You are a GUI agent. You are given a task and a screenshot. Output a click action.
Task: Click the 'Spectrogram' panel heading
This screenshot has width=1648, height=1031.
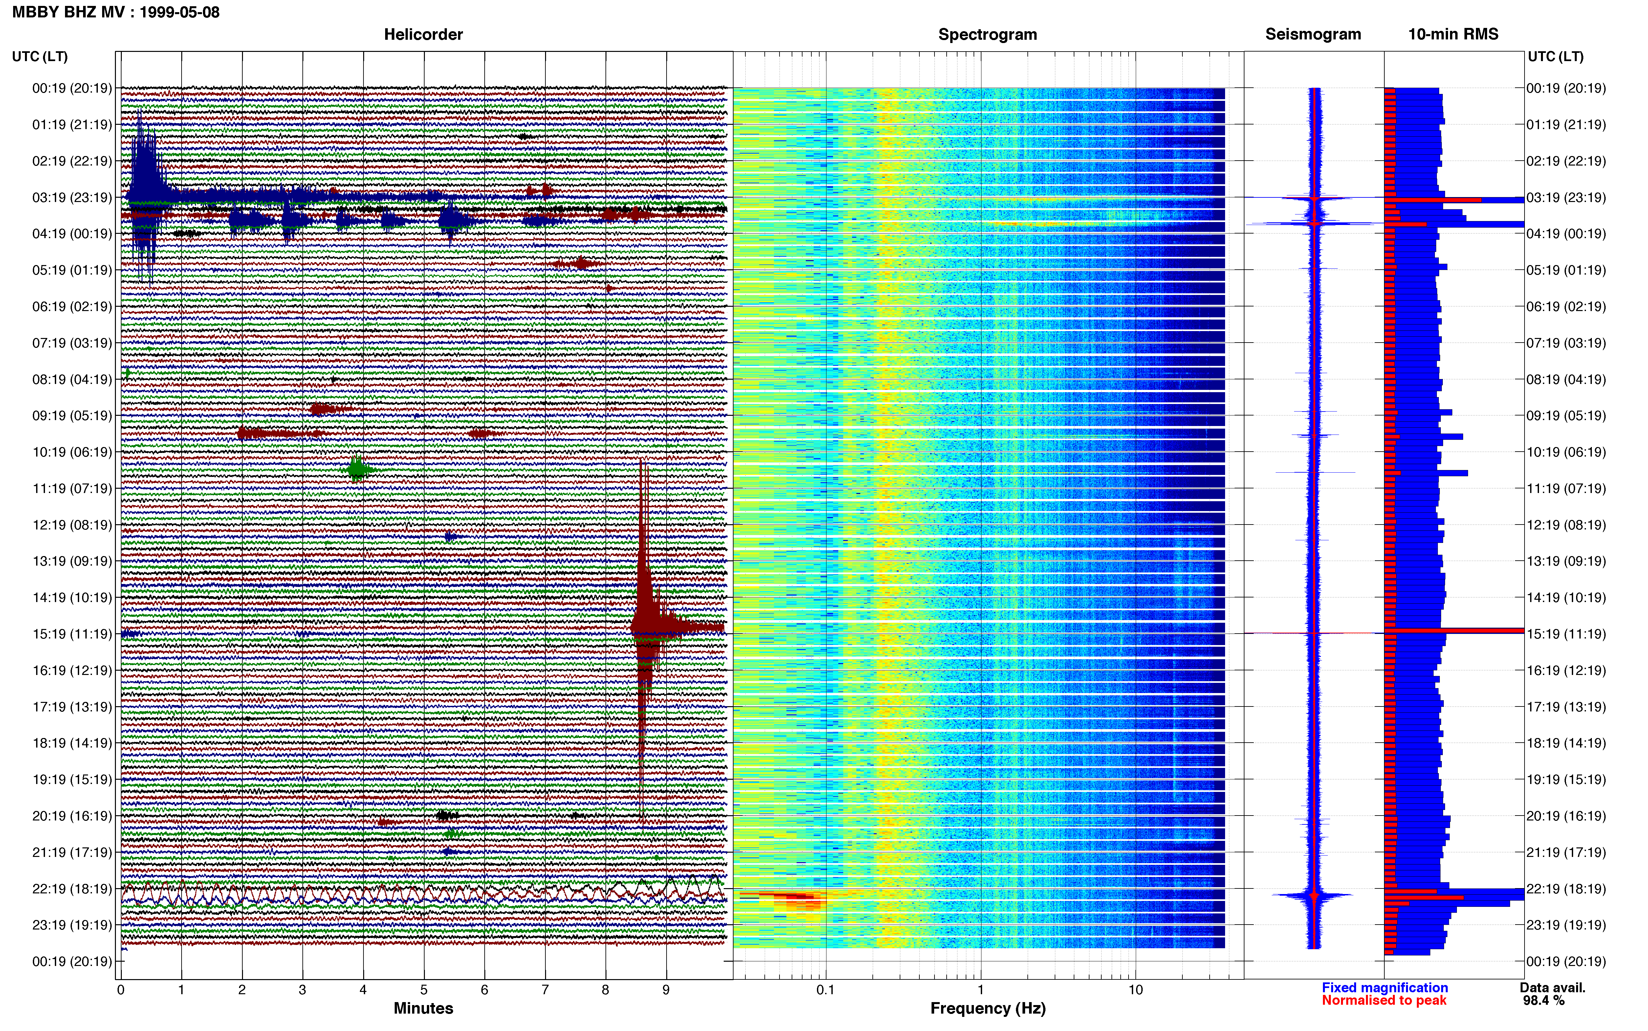click(988, 34)
